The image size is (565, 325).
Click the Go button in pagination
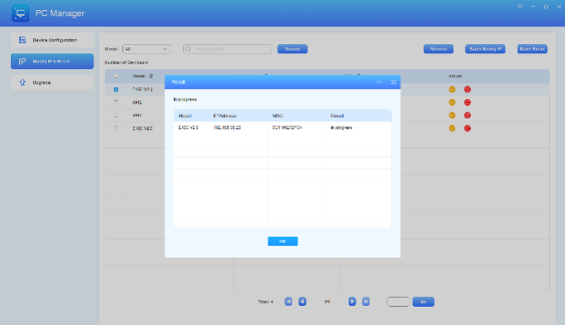(x=424, y=302)
